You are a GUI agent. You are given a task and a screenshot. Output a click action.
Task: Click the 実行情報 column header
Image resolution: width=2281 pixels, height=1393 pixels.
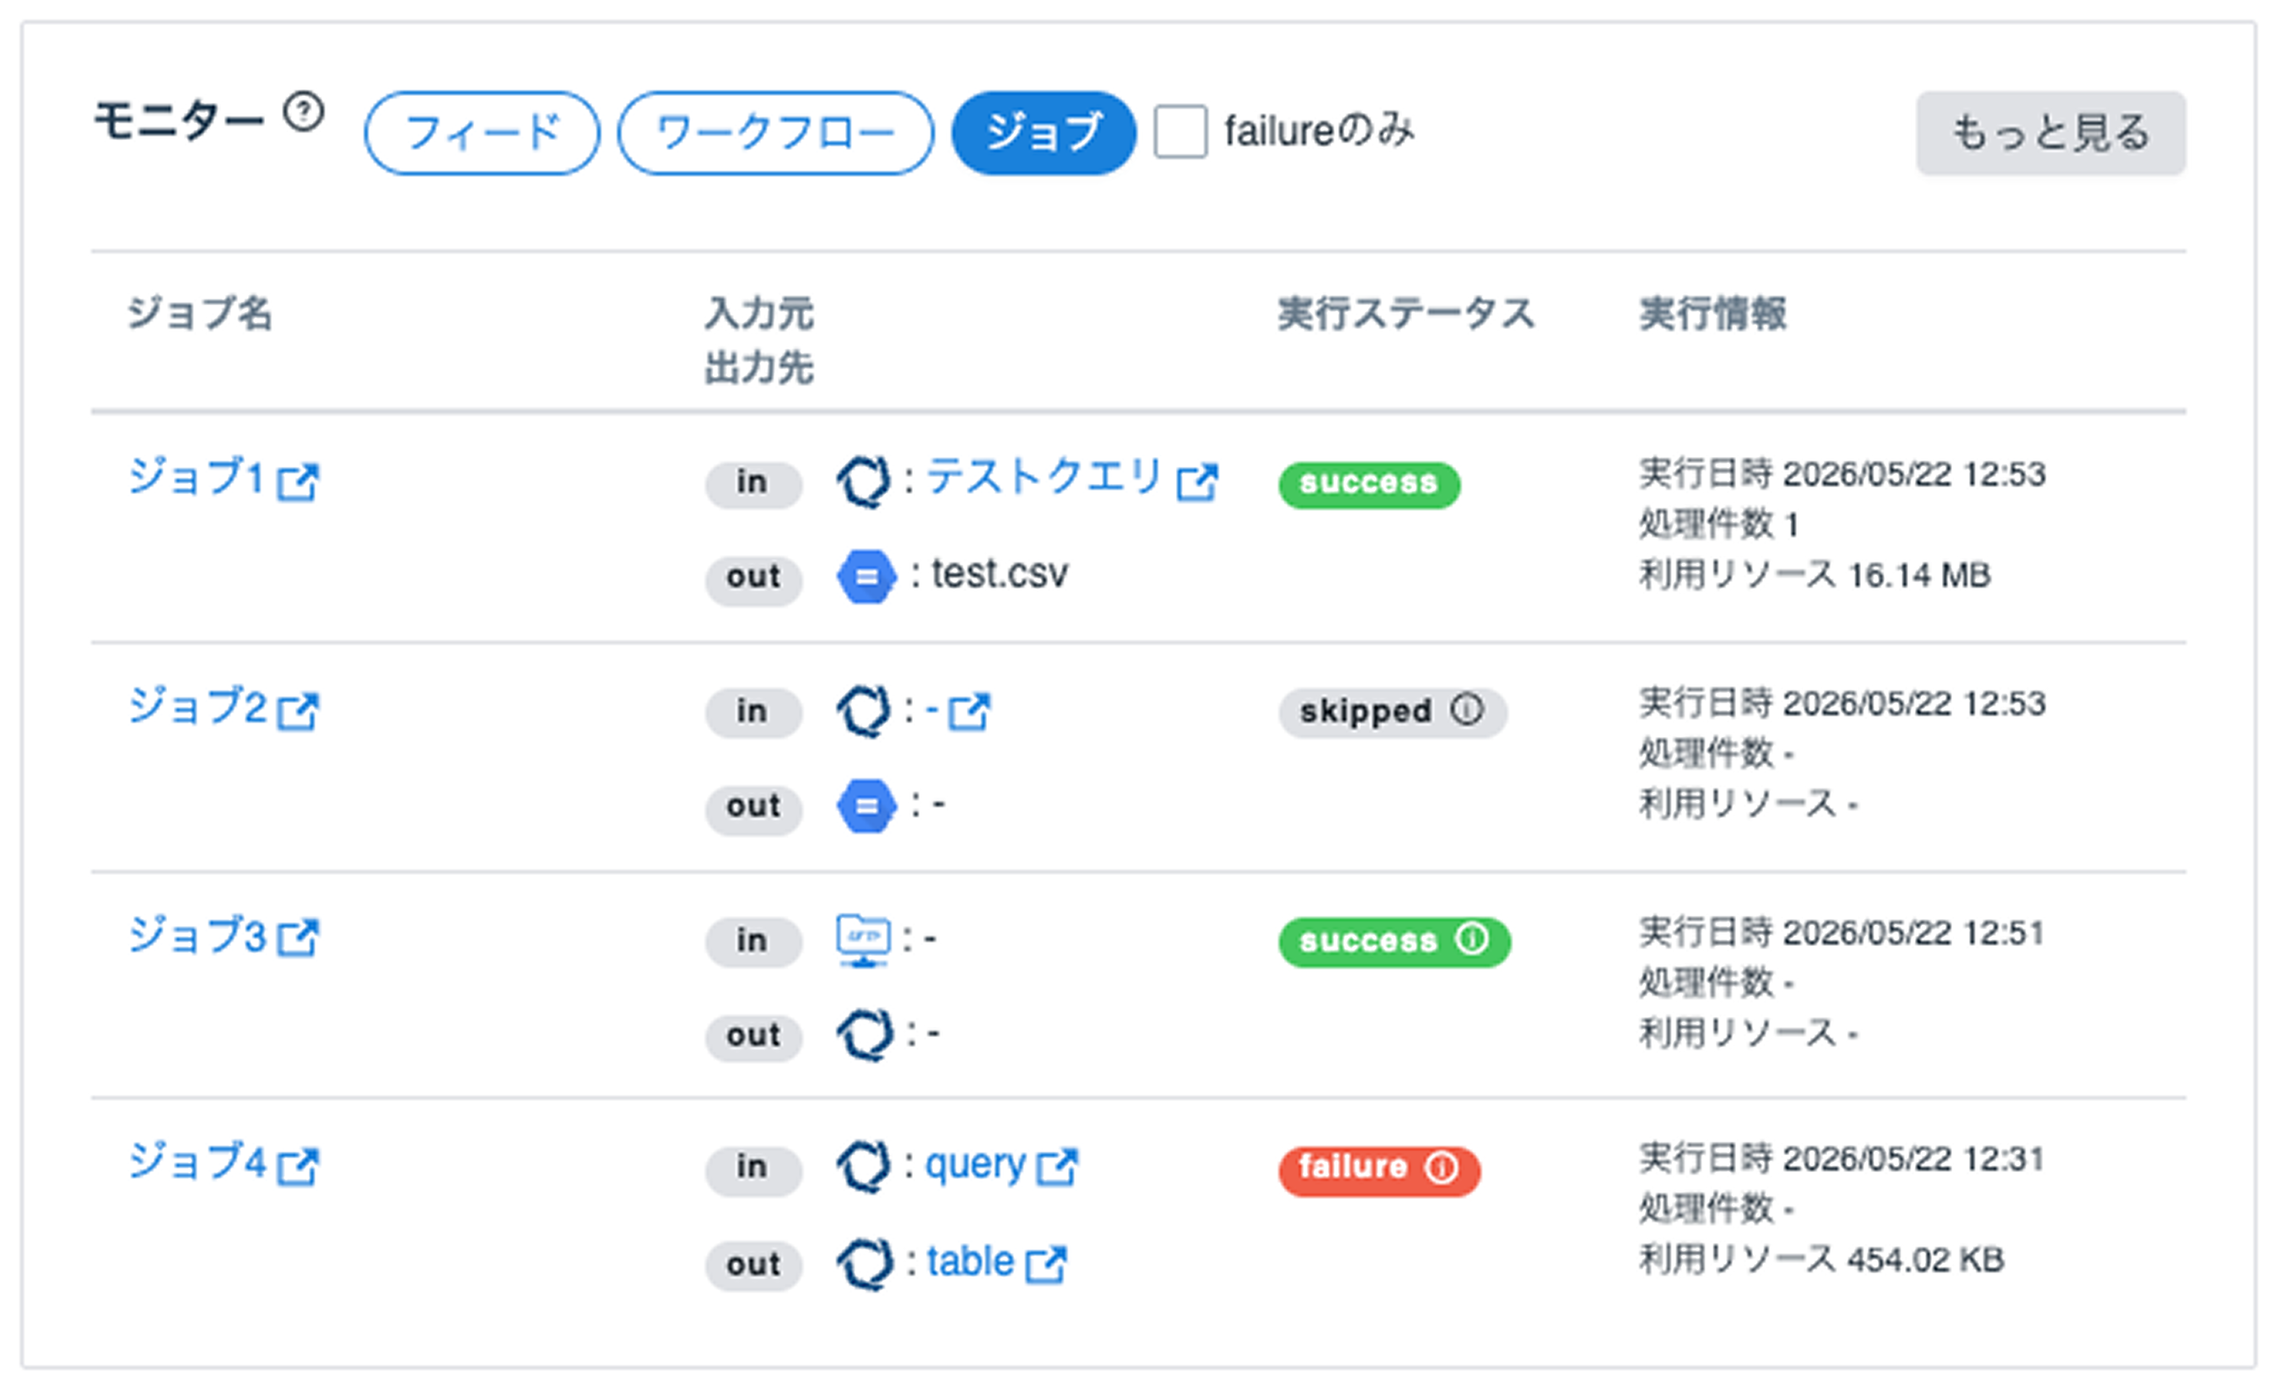(x=1712, y=314)
